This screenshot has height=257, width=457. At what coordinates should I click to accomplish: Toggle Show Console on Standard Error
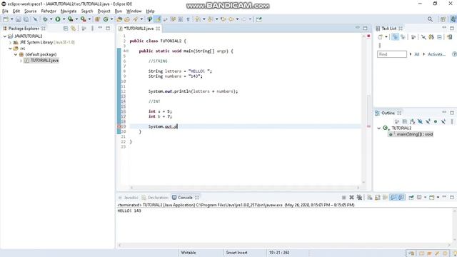(x=401, y=198)
